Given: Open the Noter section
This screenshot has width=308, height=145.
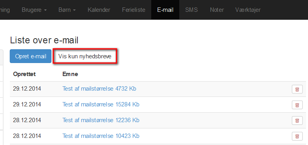Looking at the screenshot, I should pos(217,10).
